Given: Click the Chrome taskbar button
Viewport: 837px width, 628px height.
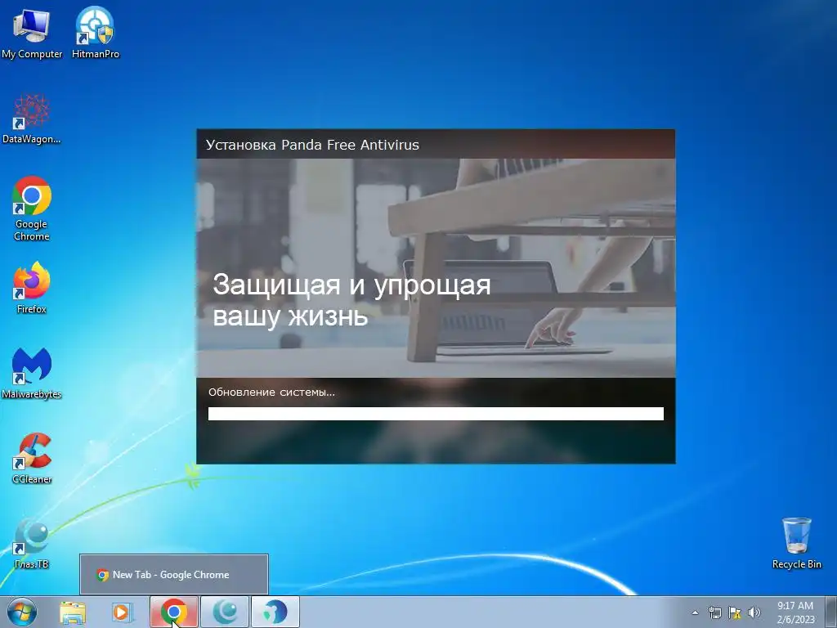Looking at the screenshot, I should click(x=174, y=612).
